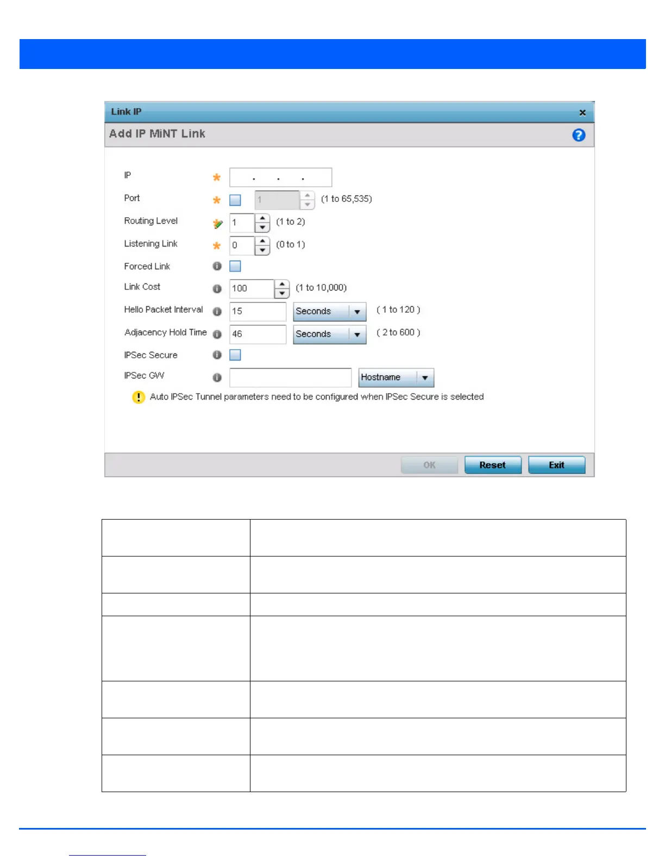Decrease Link Cost with down arrow
Screen dimensions: 665x860
[282, 293]
